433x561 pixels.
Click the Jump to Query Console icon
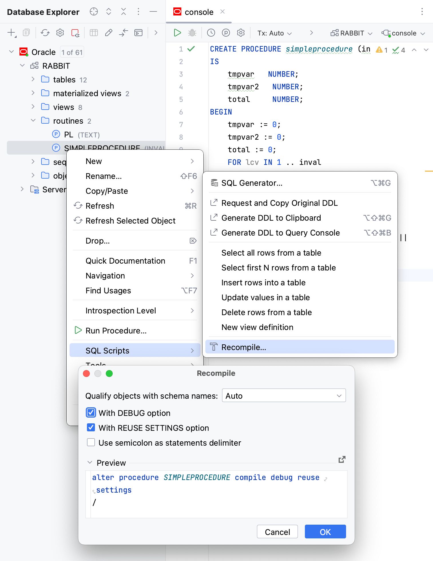[x=138, y=33]
